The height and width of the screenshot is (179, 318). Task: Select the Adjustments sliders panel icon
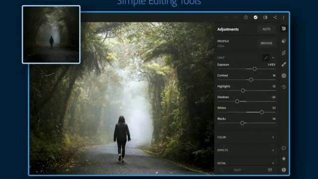pos(284,29)
